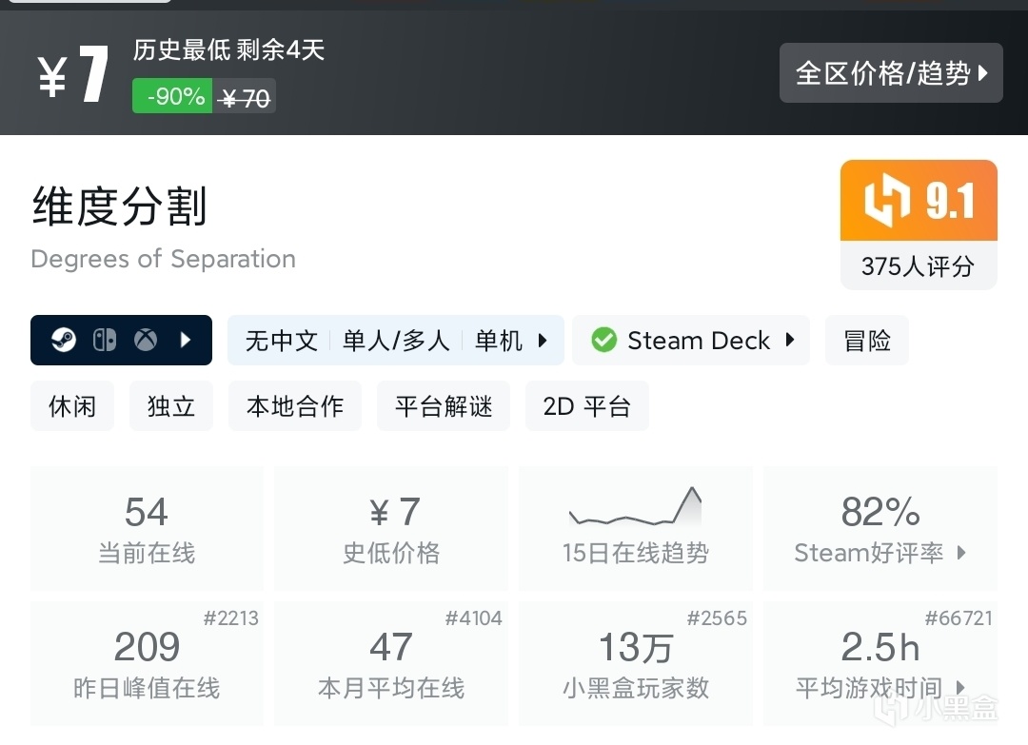
Task: Expand the language and mode details arrow
Action: 543,341
